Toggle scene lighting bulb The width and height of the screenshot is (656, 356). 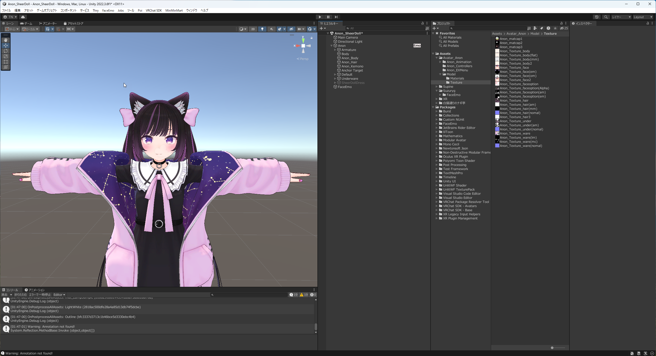point(262,29)
